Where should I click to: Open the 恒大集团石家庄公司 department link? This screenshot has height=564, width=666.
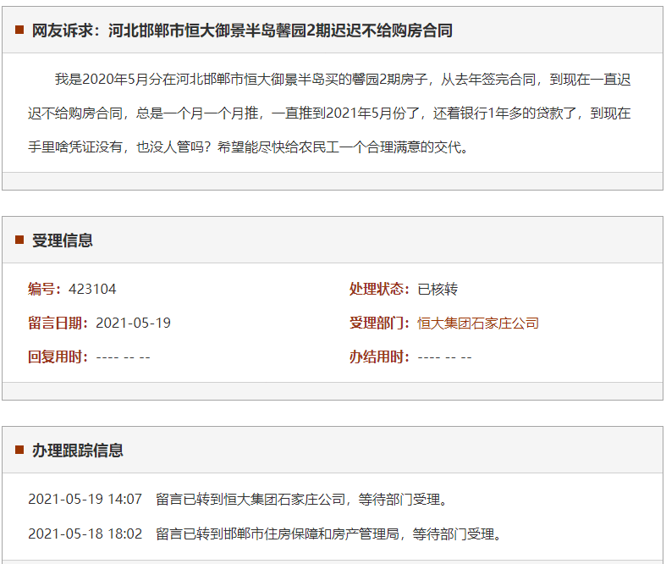pyautogui.click(x=478, y=323)
